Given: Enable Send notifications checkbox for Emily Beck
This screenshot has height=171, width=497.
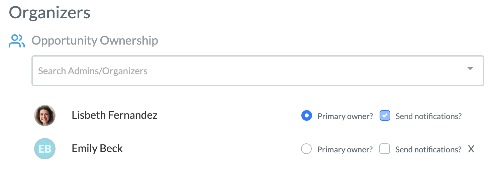Looking at the screenshot, I should pos(385,149).
